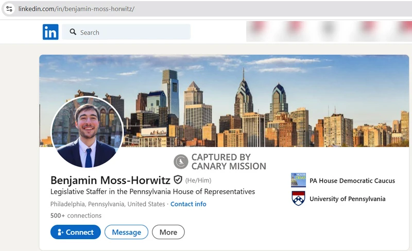The width and height of the screenshot is (412, 251).
Task: Click the site information icon in address bar
Action: (9, 9)
